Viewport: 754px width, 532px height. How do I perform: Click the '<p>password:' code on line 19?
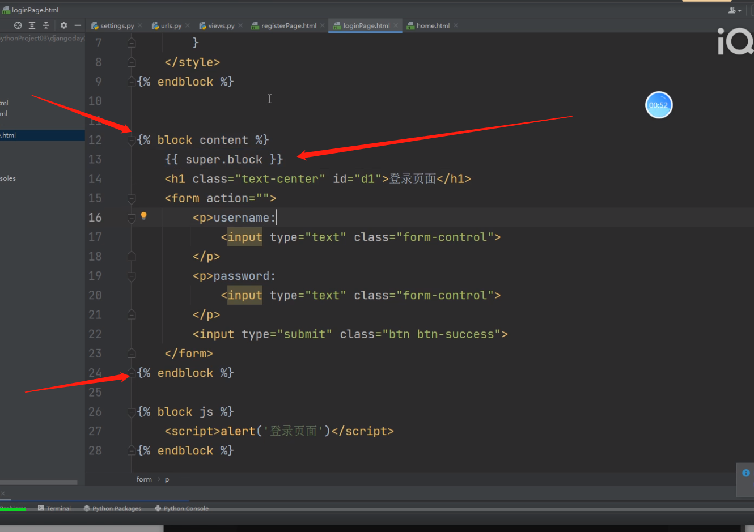234,276
